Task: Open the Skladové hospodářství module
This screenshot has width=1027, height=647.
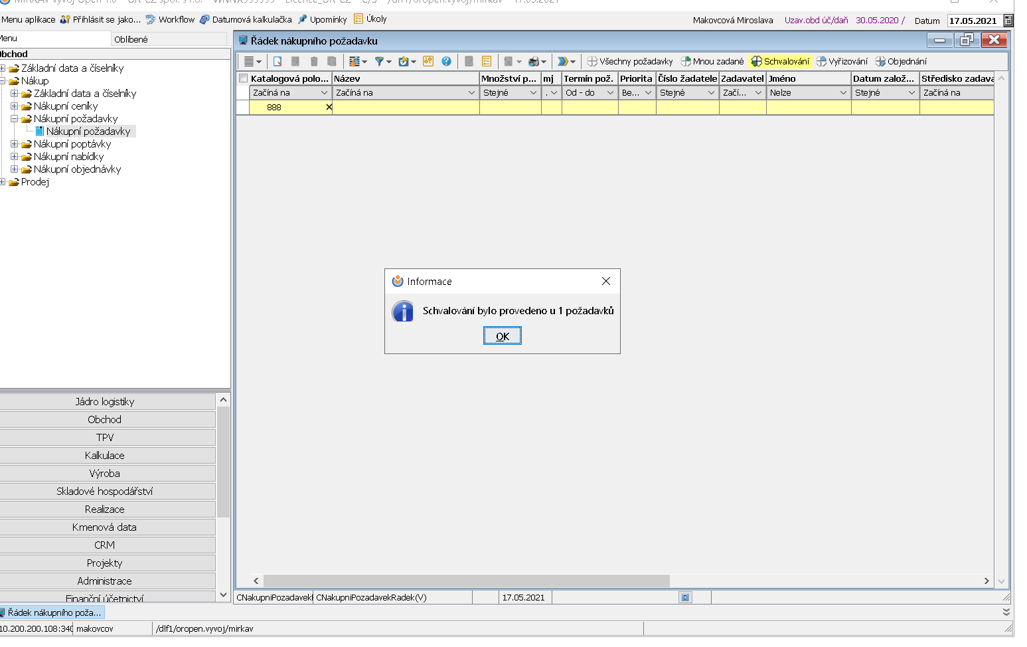Action: 105,491
